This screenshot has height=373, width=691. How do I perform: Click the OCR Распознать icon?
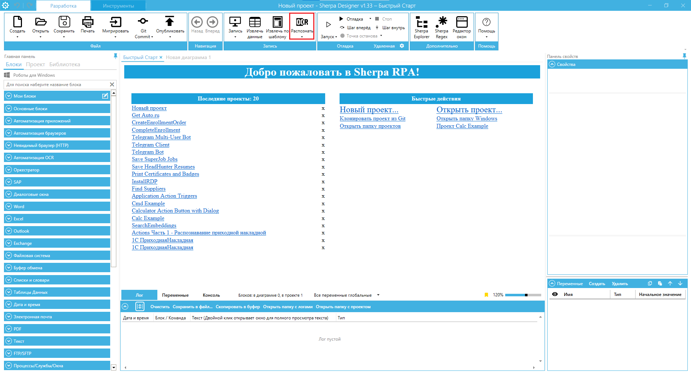302,22
